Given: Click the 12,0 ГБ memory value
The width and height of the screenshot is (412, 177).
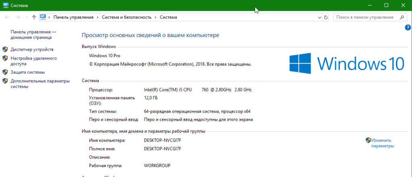Looking at the screenshot, I should 151,98.
